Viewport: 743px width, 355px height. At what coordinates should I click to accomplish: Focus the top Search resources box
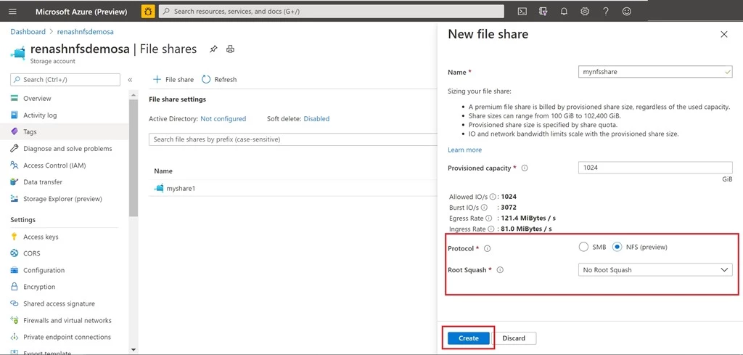331,12
